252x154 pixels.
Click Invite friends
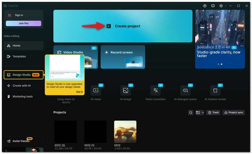(23, 141)
